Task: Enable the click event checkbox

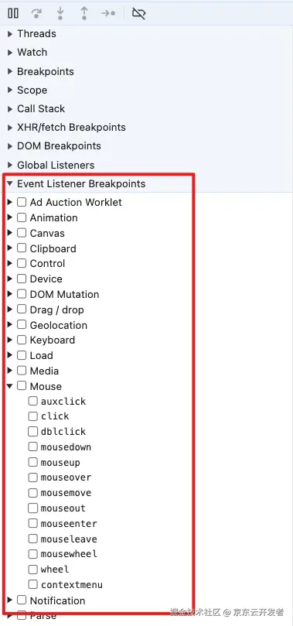Action: 33,416
